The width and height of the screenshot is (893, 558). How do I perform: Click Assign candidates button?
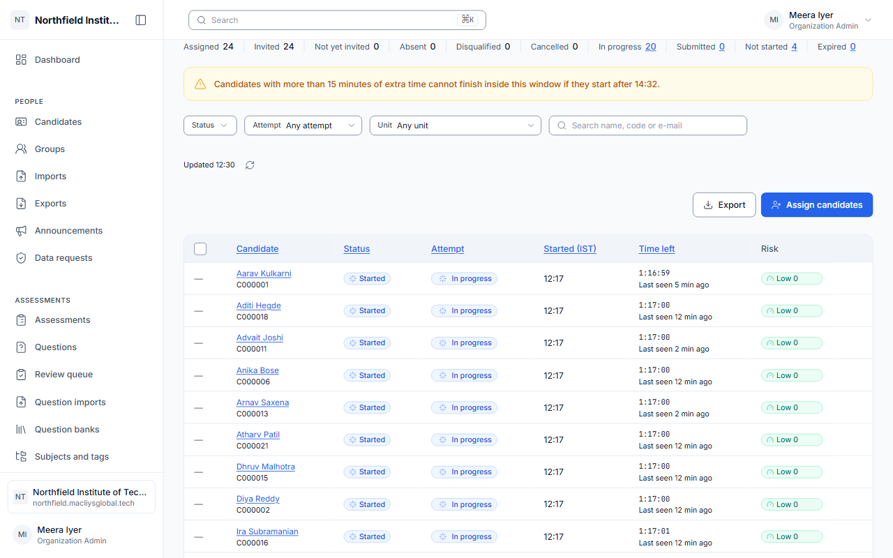point(817,205)
